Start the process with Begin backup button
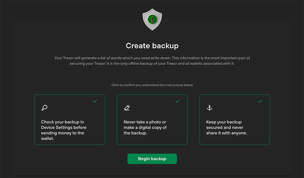 pyautogui.click(x=152, y=159)
